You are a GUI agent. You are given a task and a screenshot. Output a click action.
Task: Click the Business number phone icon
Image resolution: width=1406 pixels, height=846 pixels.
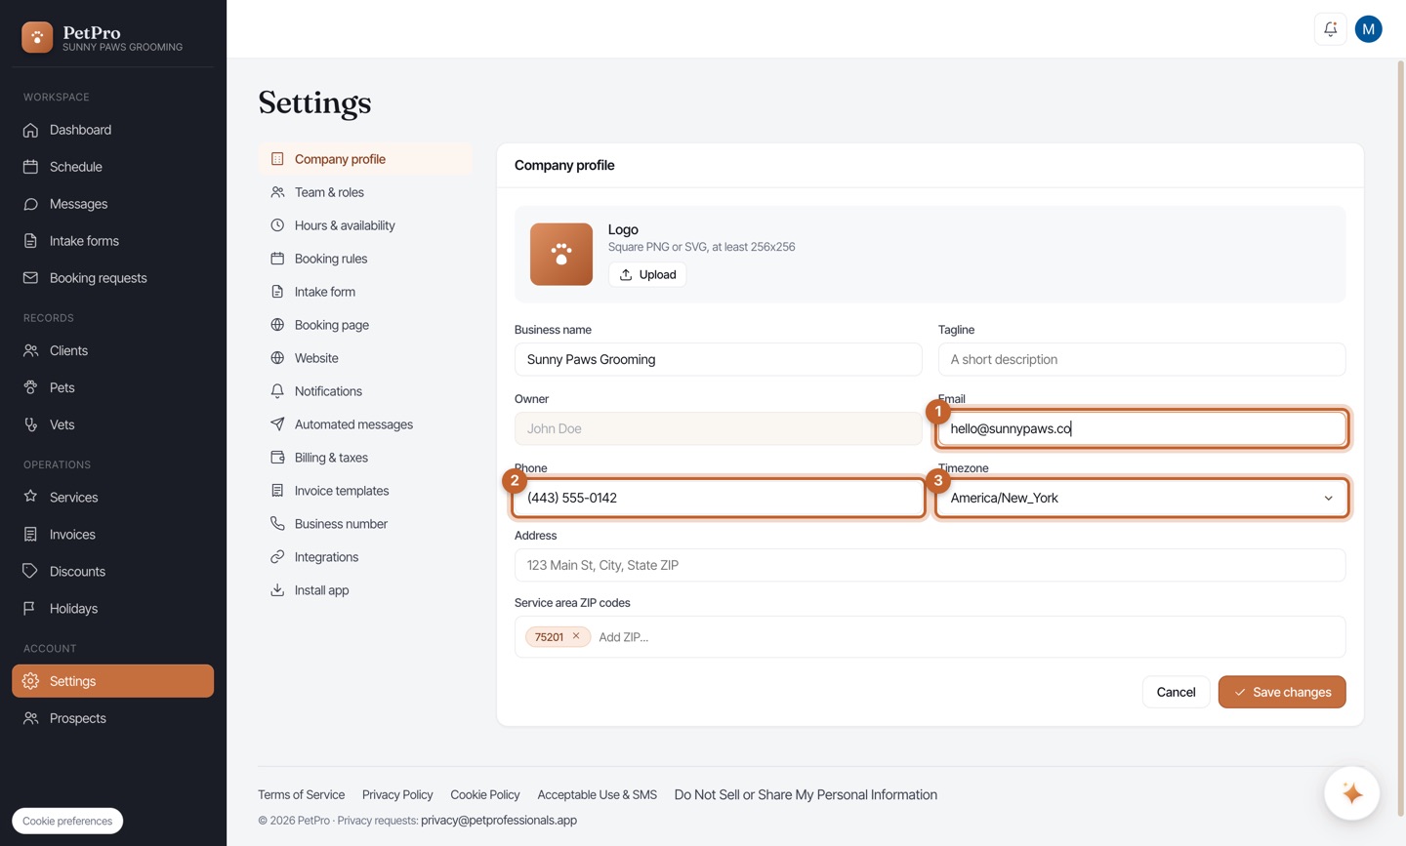pyautogui.click(x=277, y=524)
